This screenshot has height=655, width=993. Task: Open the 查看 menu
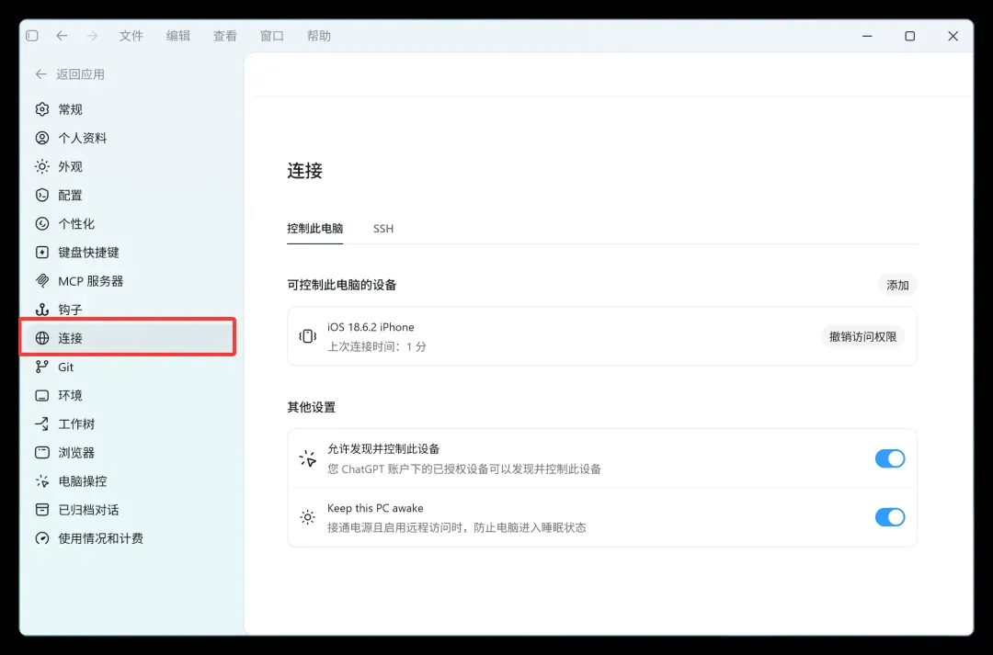[x=225, y=36]
